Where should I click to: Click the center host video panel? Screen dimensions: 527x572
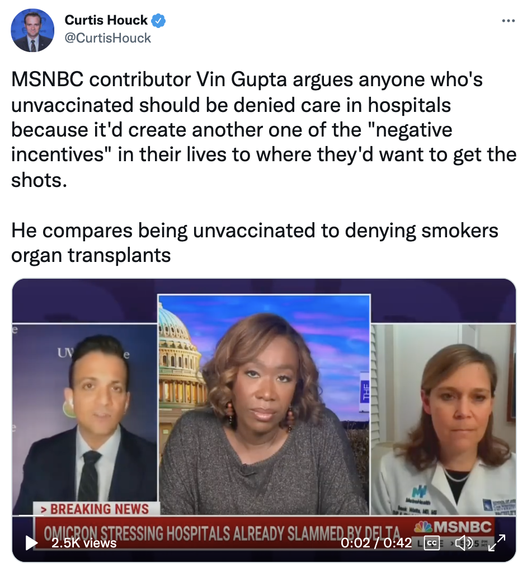[x=264, y=404]
